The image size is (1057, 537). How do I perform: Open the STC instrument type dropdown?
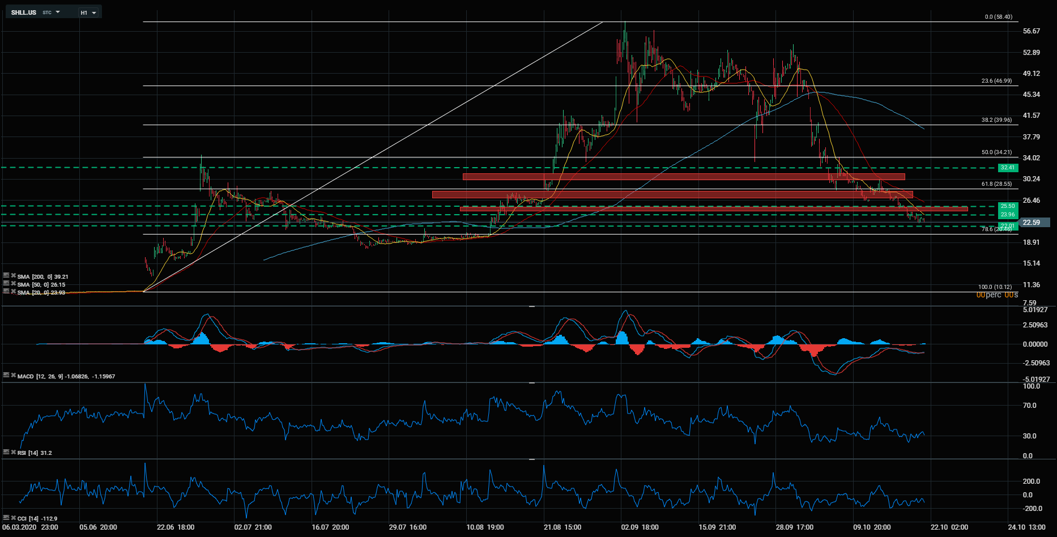pyautogui.click(x=51, y=12)
